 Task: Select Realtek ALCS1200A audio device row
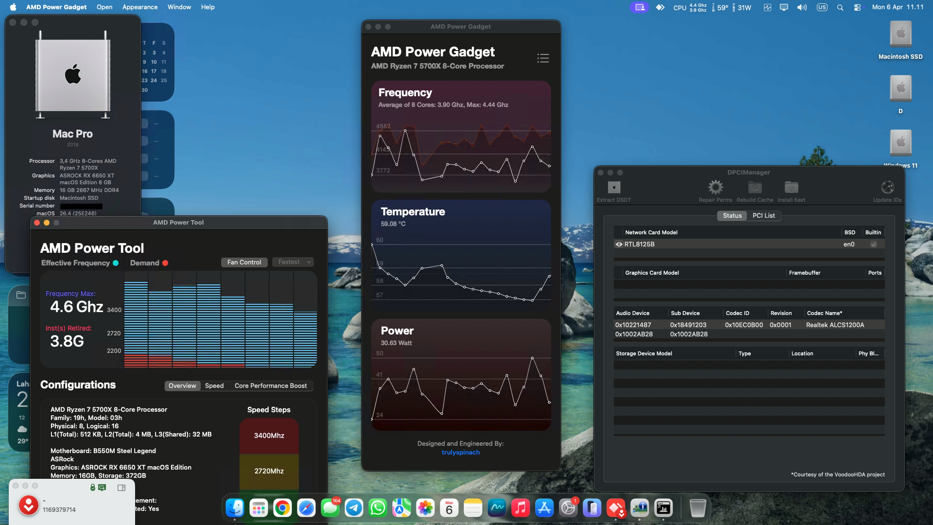[749, 325]
